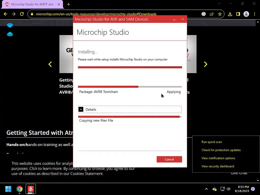Click the page scrollbar down arrow
The height and width of the screenshot is (195, 260).
pos(258,181)
